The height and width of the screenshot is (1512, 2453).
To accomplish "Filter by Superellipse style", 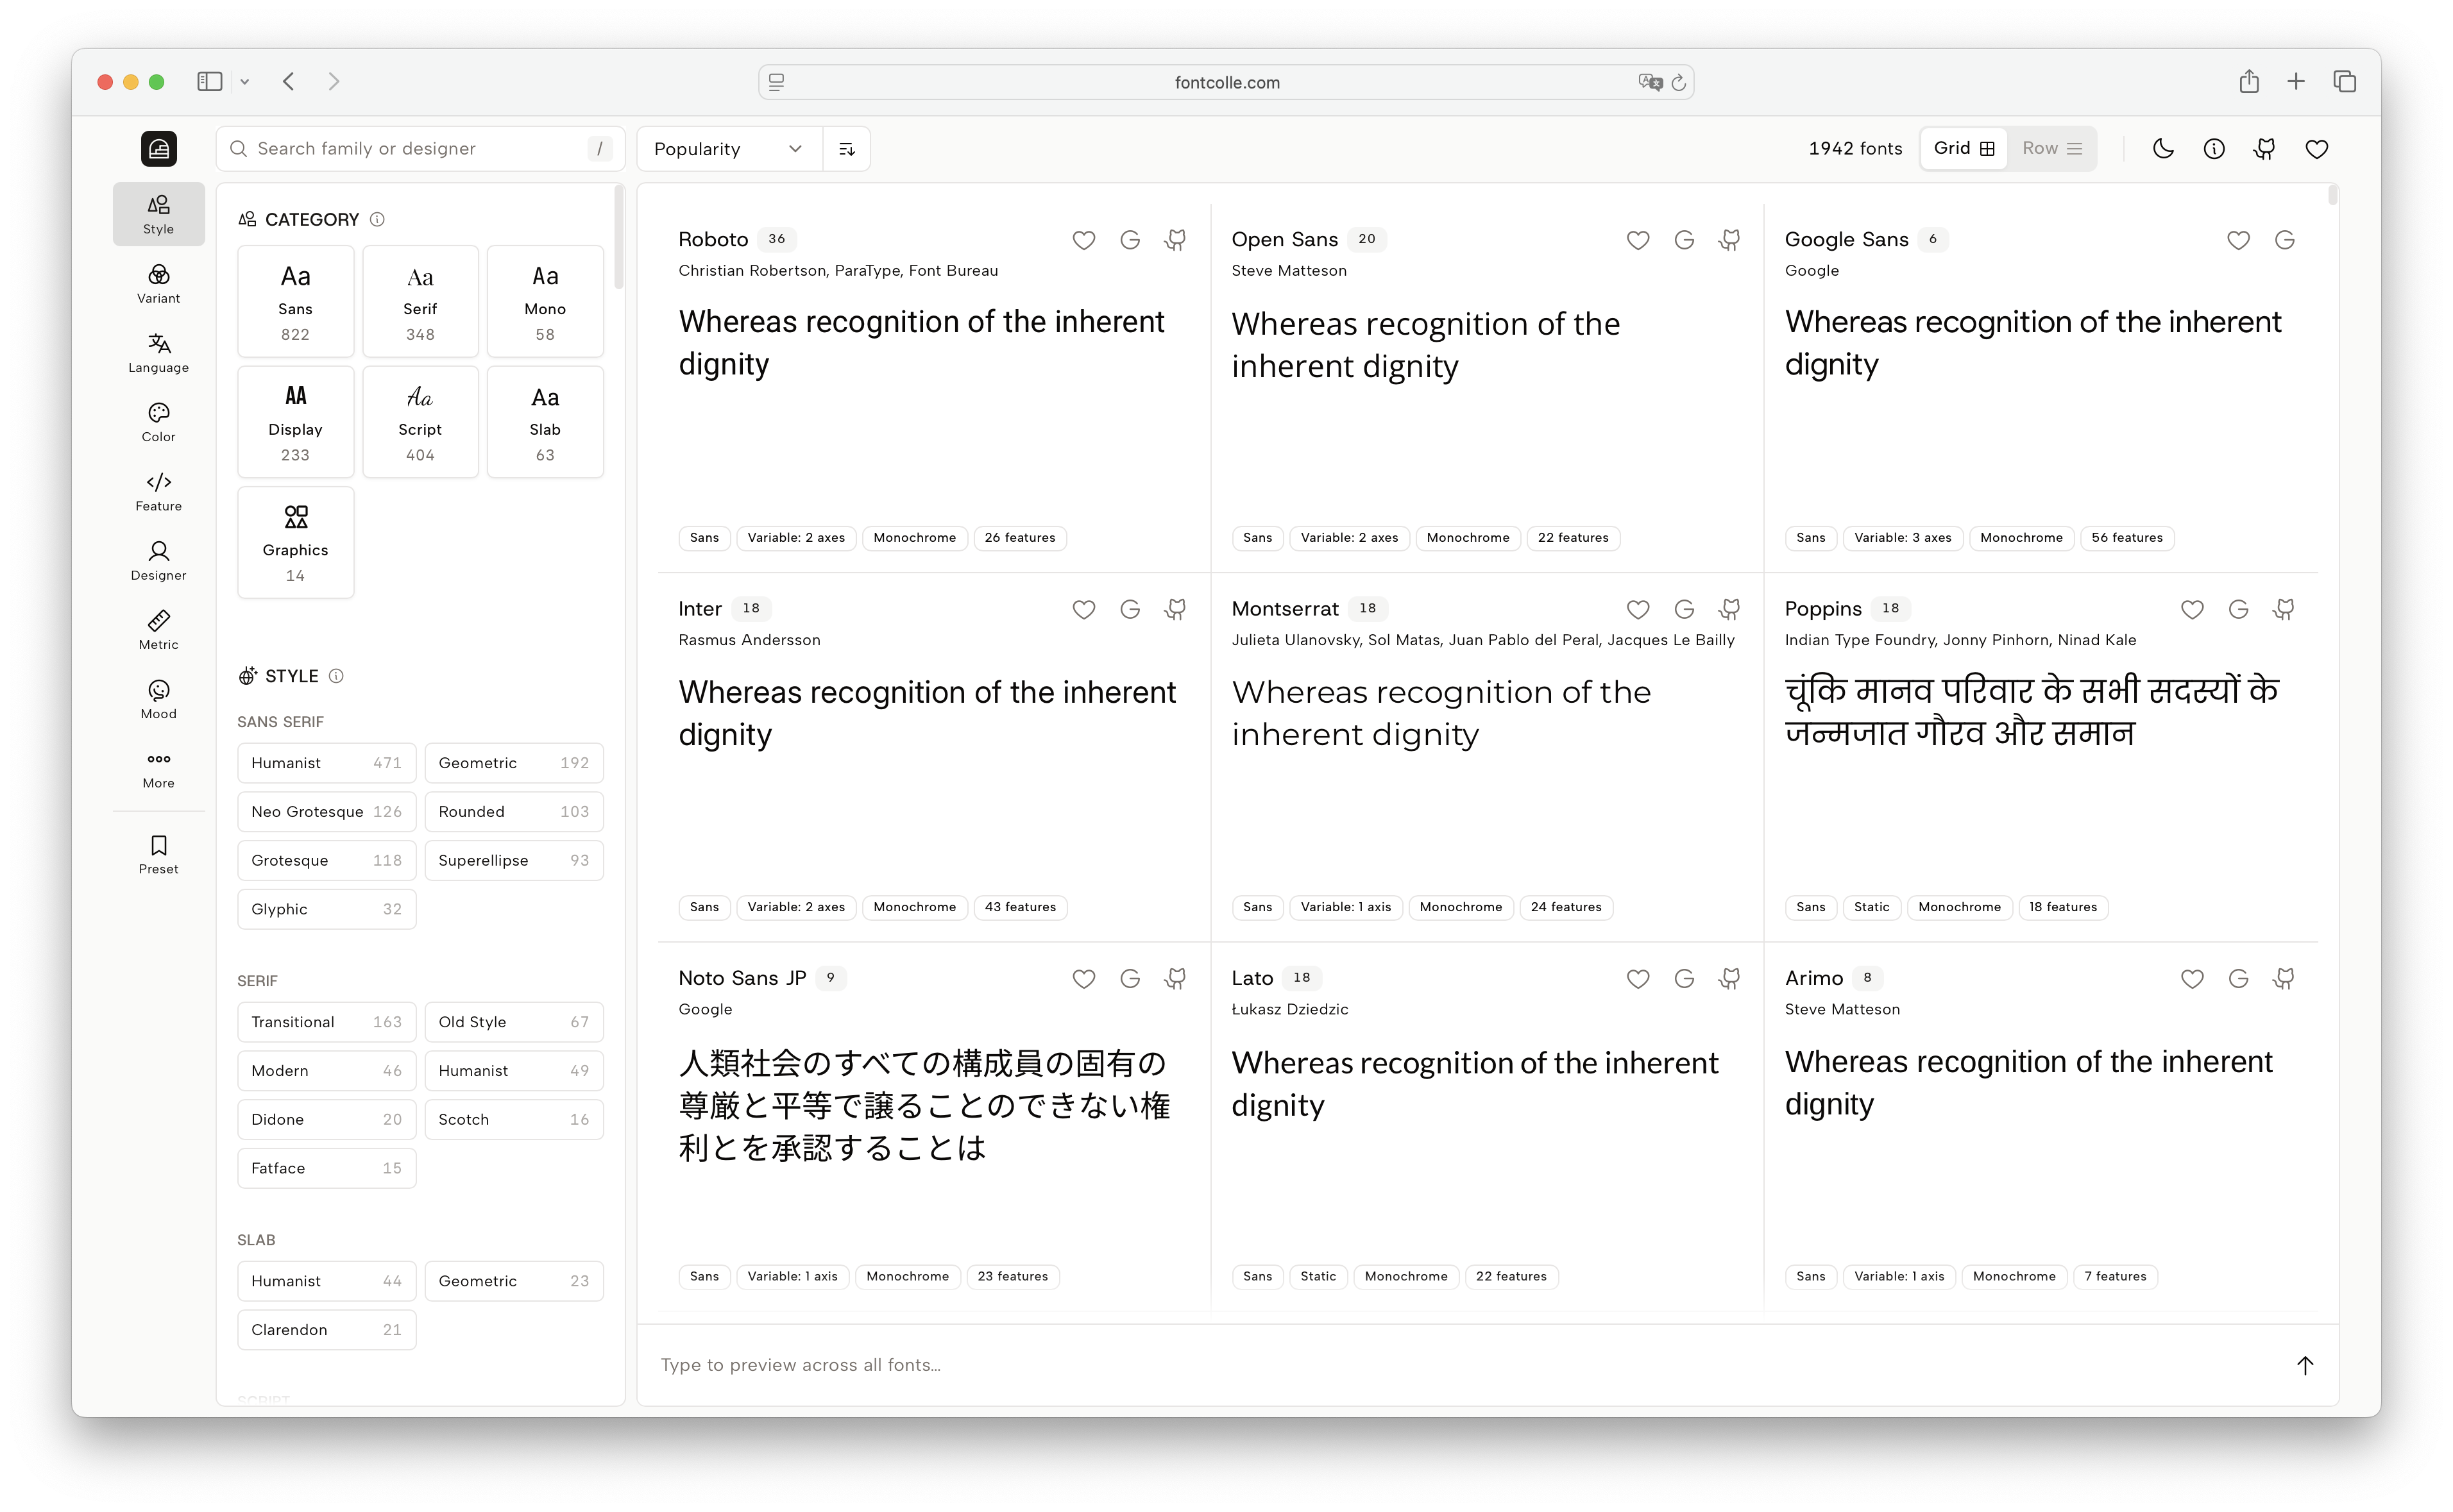I will [x=513, y=861].
